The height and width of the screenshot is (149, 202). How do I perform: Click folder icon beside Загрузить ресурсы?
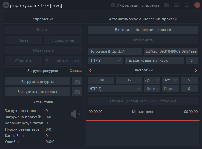(x=76, y=82)
